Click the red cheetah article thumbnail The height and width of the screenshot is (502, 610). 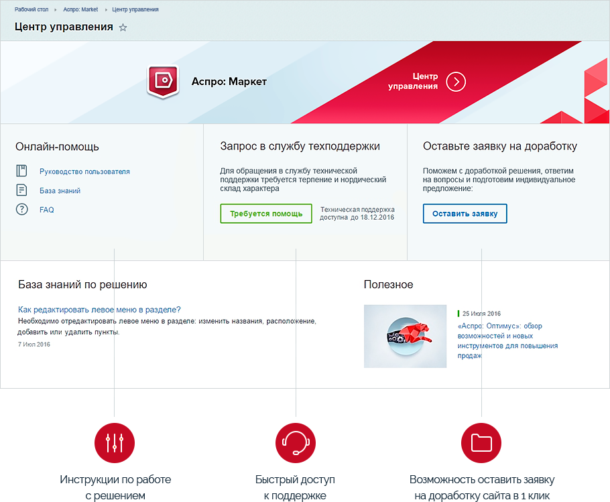[405, 336]
